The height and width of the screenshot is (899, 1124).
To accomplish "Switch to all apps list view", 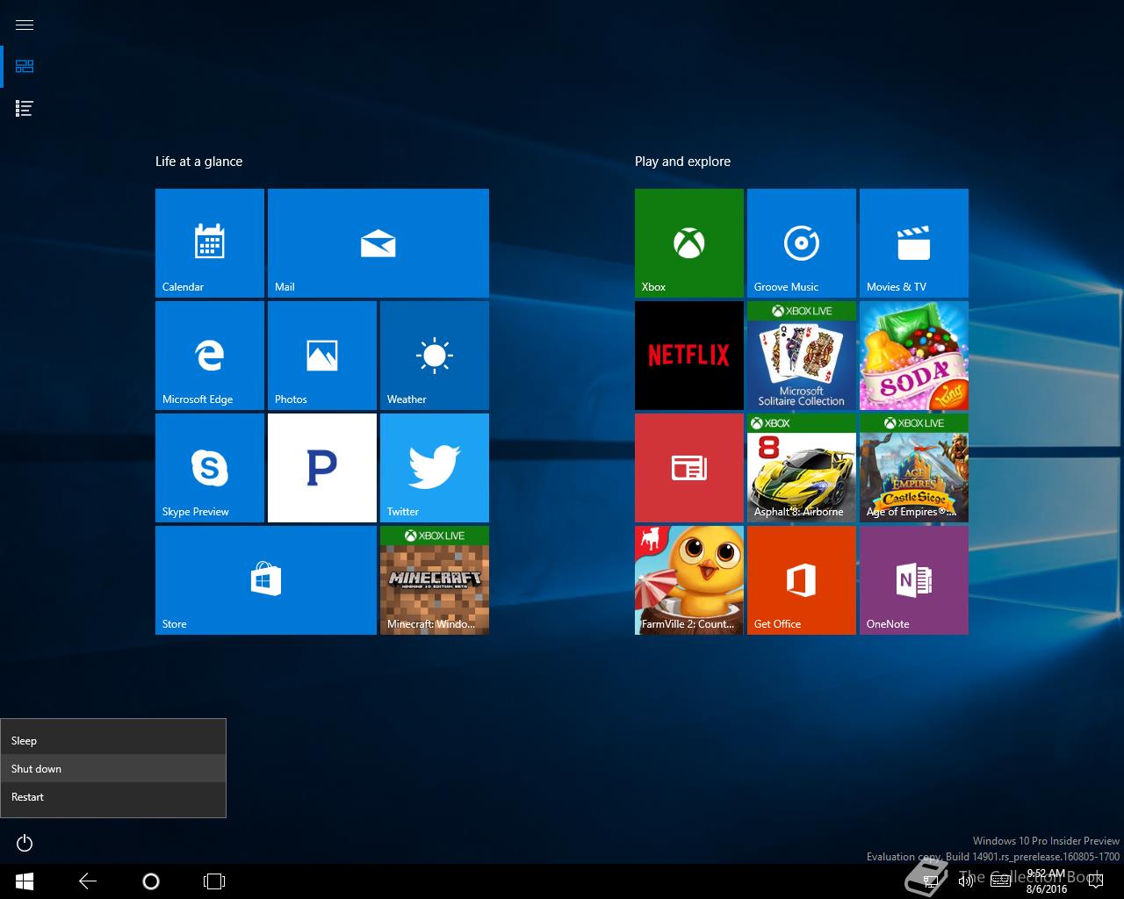I will [25, 109].
